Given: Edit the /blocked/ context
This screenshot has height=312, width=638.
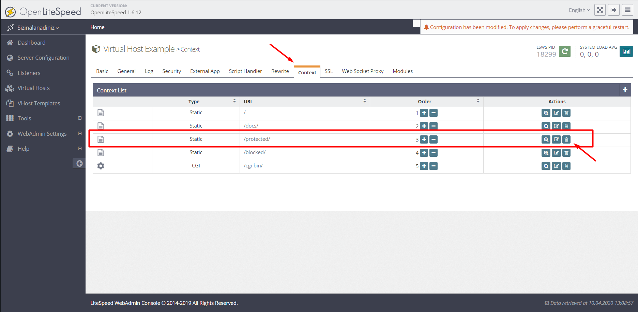Looking at the screenshot, I should click(556, 153).
